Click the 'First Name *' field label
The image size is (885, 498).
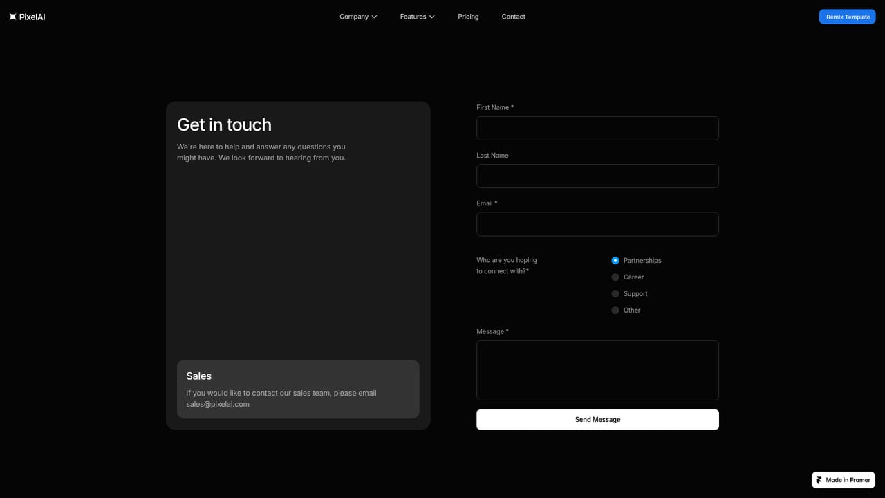[495, 107]
